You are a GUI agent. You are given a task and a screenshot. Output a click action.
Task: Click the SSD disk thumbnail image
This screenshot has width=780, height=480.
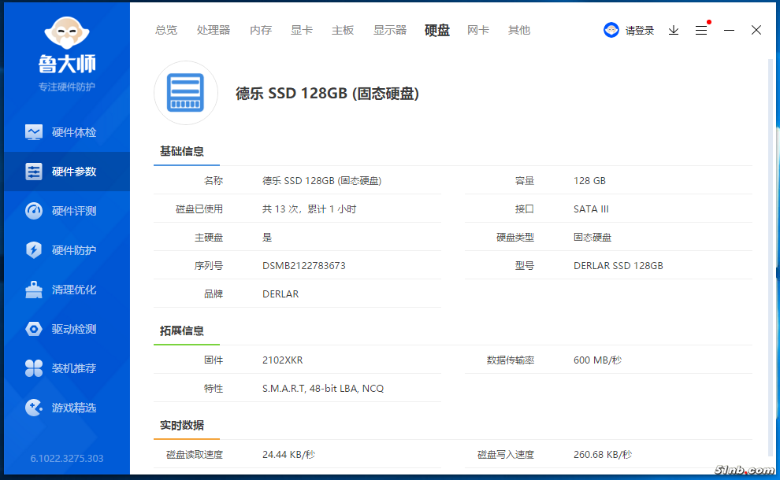pyautogui.click(x=185, y=93)
